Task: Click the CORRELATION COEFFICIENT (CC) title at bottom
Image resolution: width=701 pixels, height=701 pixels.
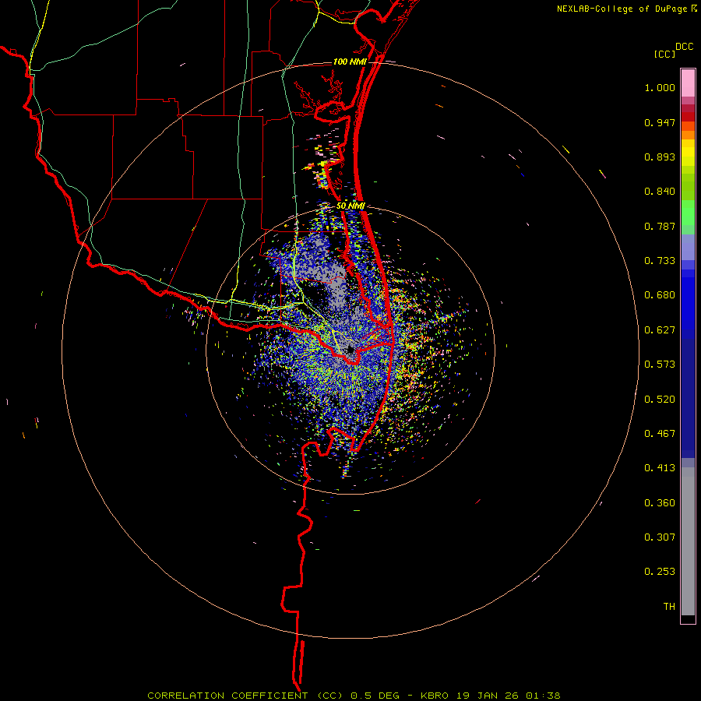Action: [x=245, y=696]
